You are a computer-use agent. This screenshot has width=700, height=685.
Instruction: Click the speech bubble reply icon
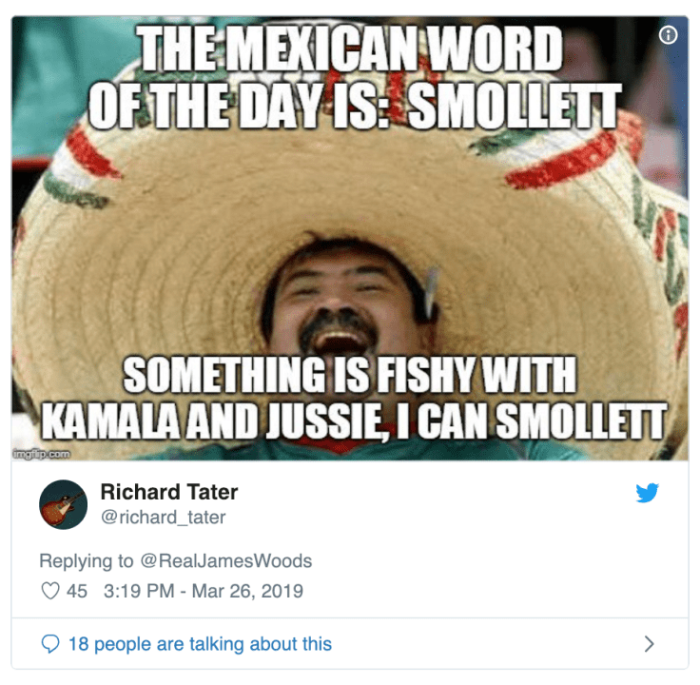pyautogui.click(x=50, y=644)
